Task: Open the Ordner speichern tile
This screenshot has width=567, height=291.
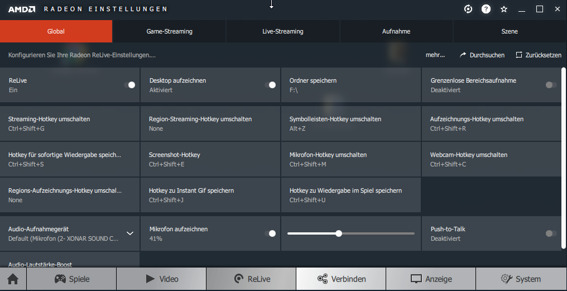Action: click(351, 85)
